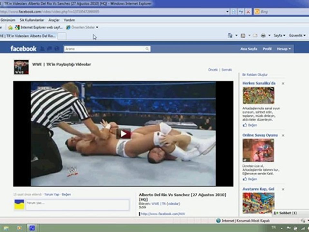Open the Güvenlik dropdown menu
309x232 pixels.
coord(297,35)
